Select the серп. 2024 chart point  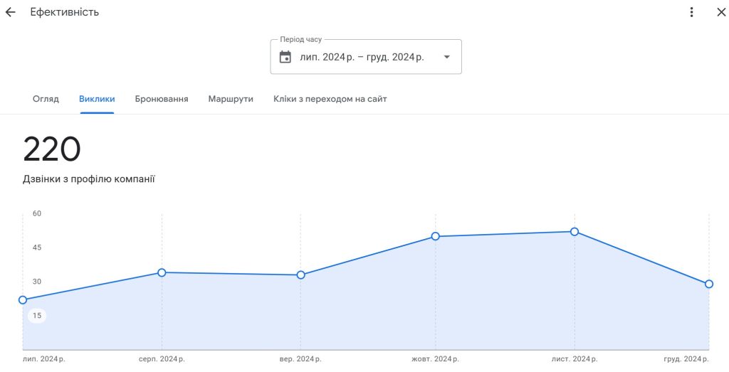click(x=162, y=272)
